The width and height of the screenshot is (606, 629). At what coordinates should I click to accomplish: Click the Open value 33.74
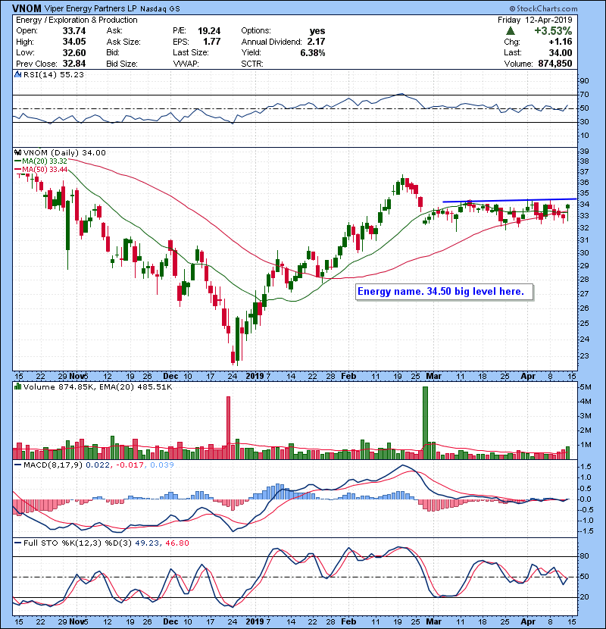click(74, 31)
